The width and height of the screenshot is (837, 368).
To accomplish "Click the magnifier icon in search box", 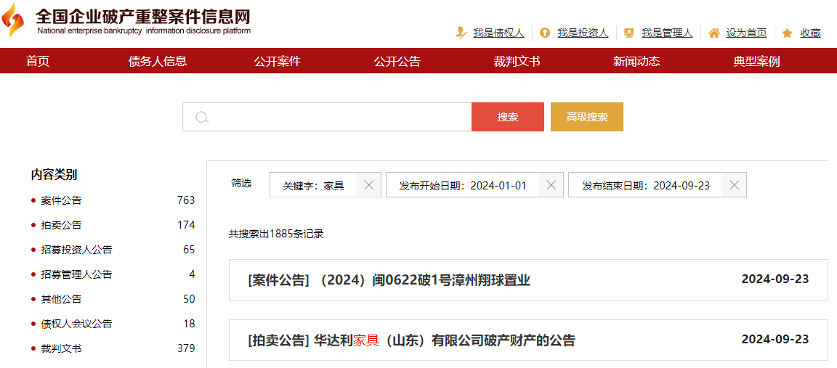I will point(203,118).
